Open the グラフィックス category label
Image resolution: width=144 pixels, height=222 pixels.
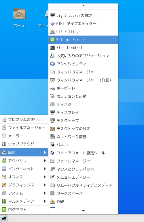[21, 185]
